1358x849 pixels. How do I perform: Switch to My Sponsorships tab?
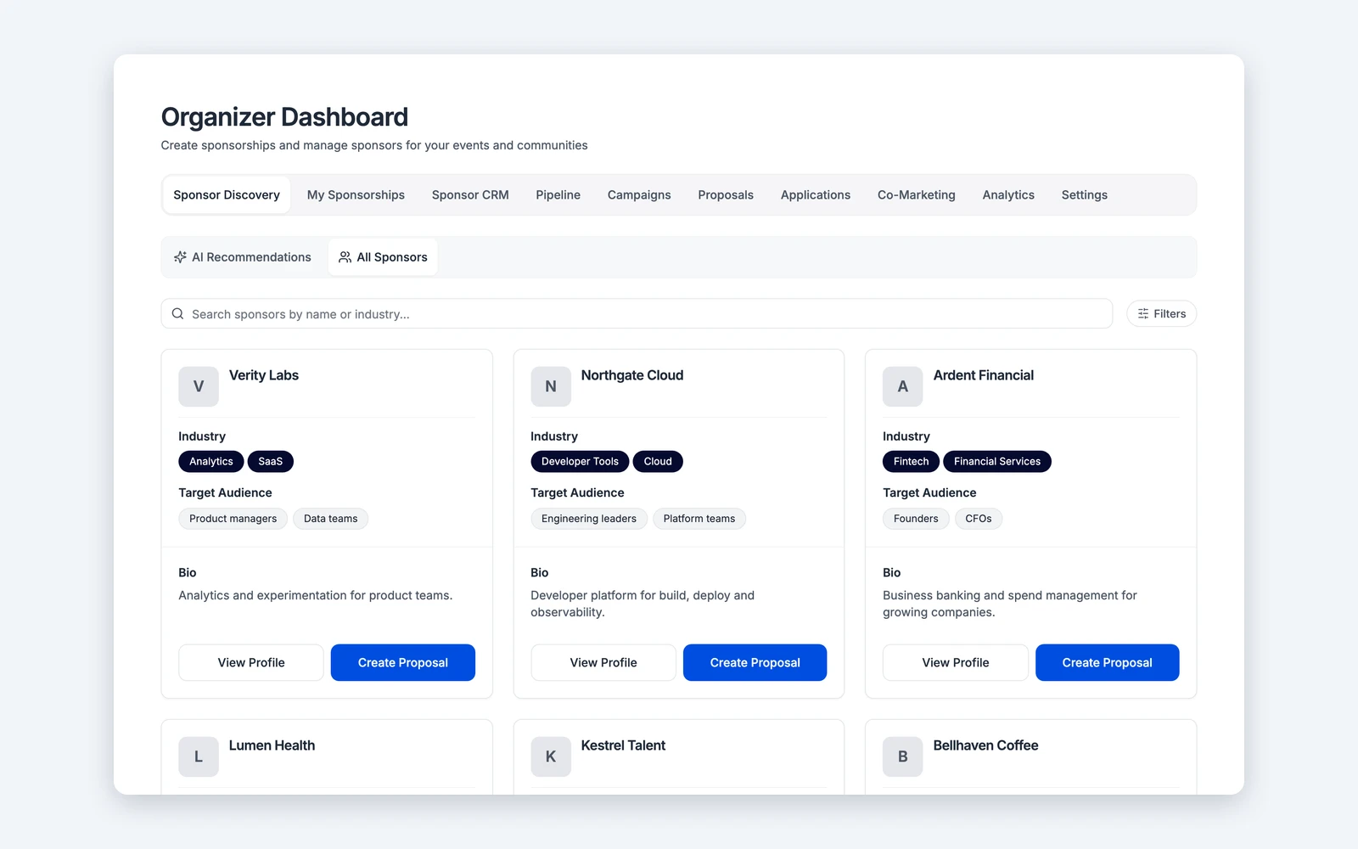356,195
